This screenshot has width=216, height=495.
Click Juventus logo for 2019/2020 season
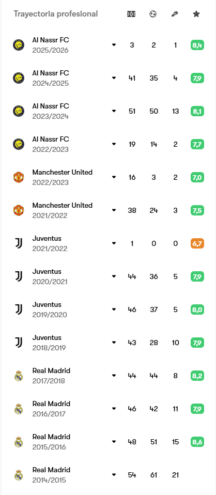pyautogui.click(x=19, y=310)
